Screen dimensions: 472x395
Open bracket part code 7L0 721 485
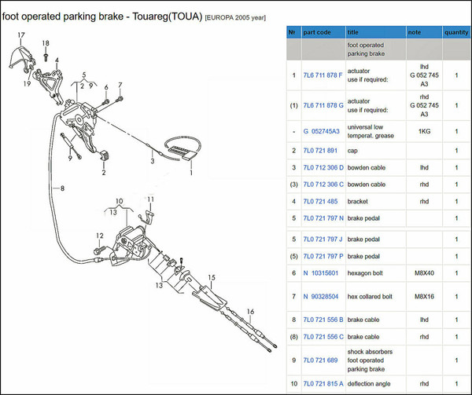click(319, 201)
